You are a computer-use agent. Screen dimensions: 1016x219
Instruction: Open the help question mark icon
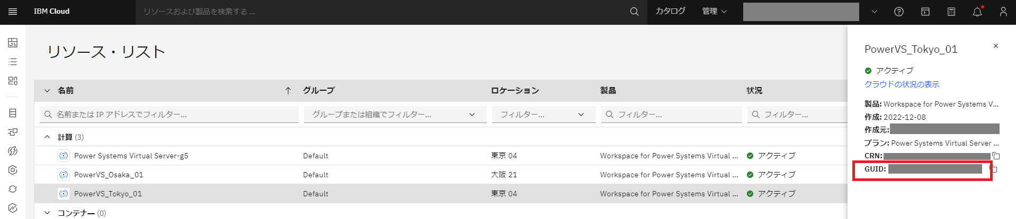point(899,12)
